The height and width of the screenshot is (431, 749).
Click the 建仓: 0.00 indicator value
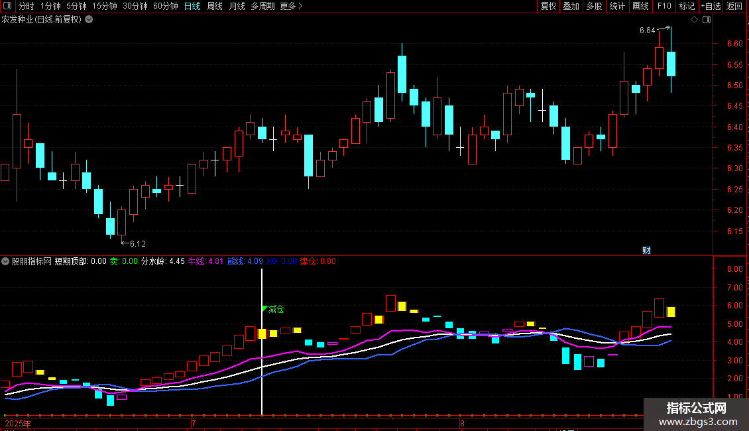[x=317, y=261]
